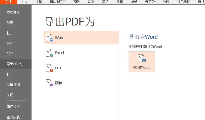Choose the PPT export option label
The image size is (205, 120).
tap(58, 68)
